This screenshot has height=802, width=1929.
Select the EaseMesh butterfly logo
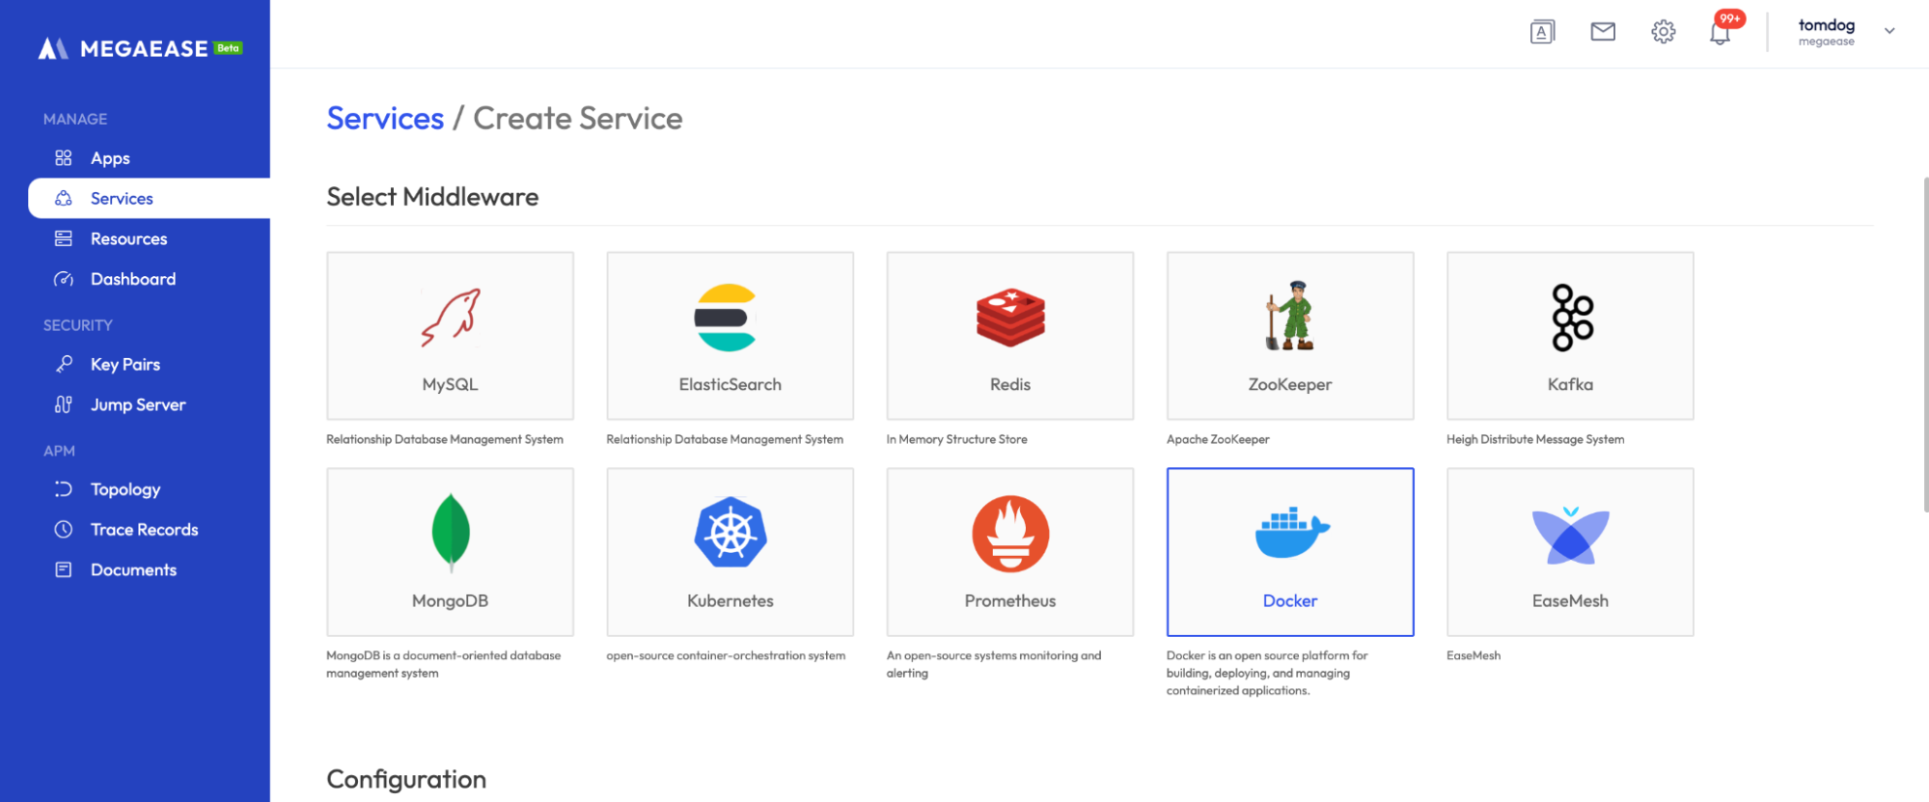click(1571, 536)
